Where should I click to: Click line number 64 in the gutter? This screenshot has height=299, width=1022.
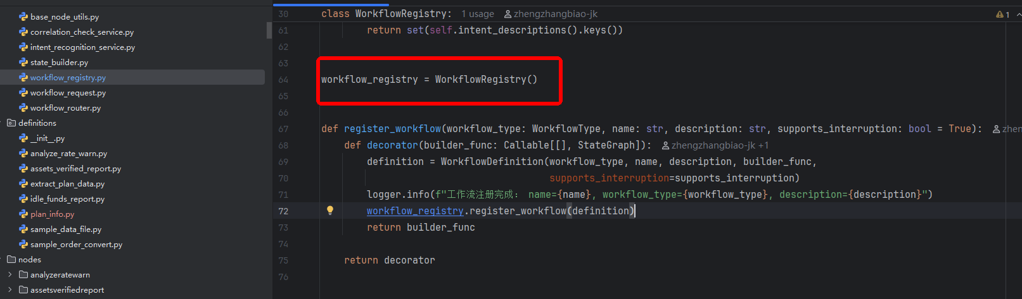[283, 80]
